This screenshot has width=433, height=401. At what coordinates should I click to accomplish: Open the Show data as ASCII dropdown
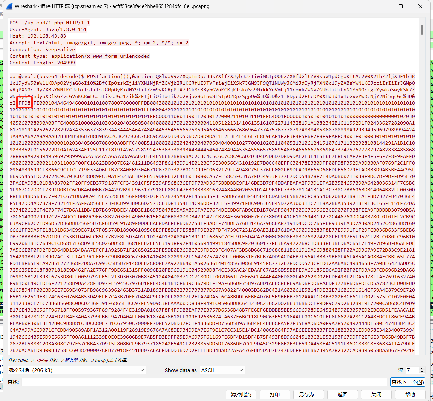[222, 370]
